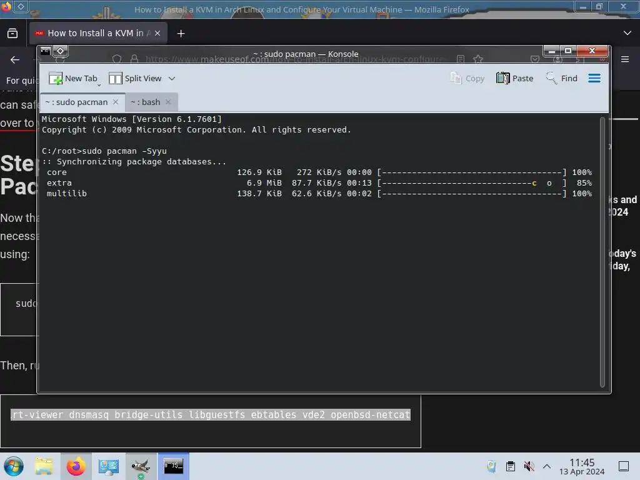The height and width of the screenshot is (480, 640).
Task: Click the 'sudo pacman -Syyu' command line
Action: pos(104,151)
